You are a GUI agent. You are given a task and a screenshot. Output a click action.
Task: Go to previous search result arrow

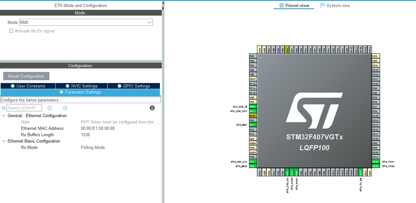pyautogui.click(x=50, y=108)
